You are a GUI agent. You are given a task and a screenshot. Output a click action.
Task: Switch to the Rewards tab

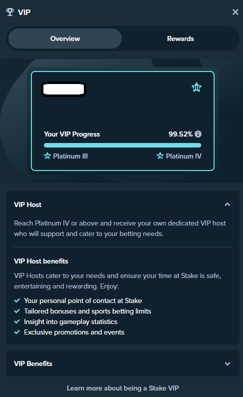point(180,38)
